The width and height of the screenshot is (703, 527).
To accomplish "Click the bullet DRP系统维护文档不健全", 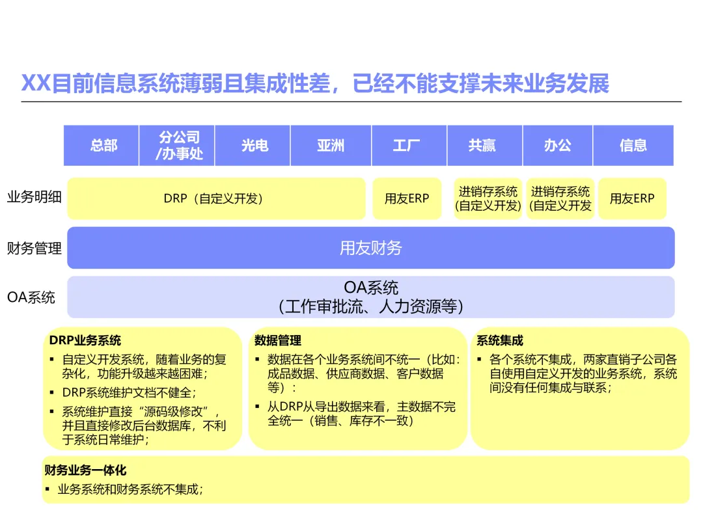I will point(129,392).
